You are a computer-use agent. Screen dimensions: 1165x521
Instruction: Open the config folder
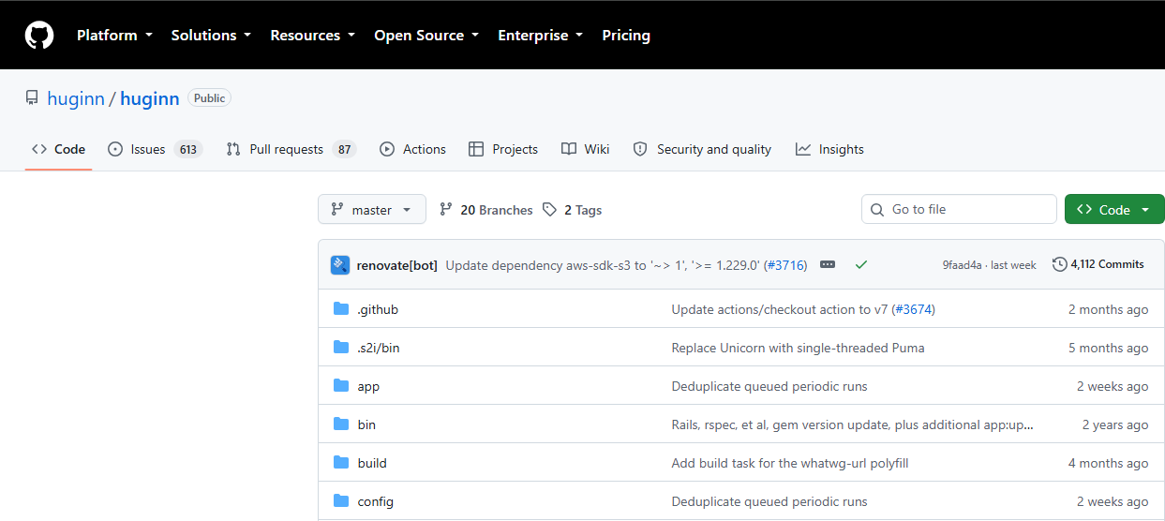tap(376, 501)
